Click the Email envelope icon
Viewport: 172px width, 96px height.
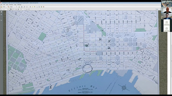pos(27,7)
